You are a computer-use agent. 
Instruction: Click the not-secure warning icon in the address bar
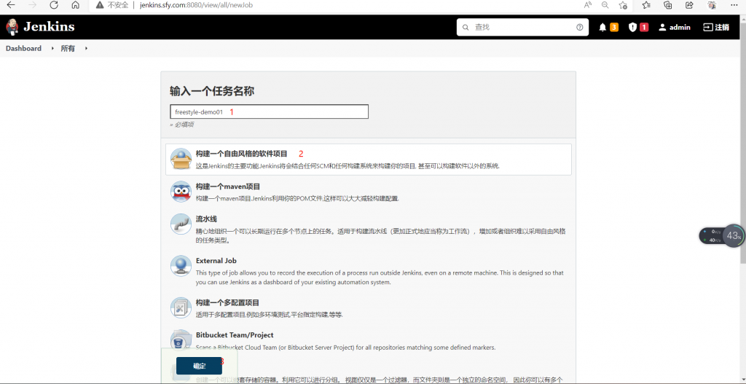click(100, 5)
